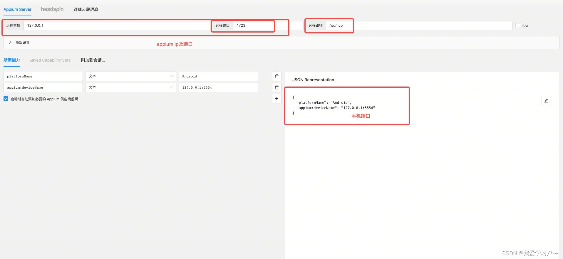Open type dropdown for appium:deviceName row
Image resolution: width=563 pixels, height=259 pixels.
(x=131, y=87)
